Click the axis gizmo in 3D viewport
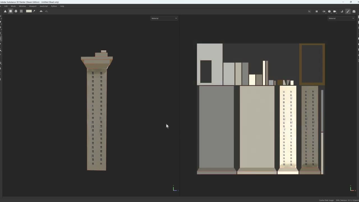This screenshot has height=202, width=359. click(175, 189)
